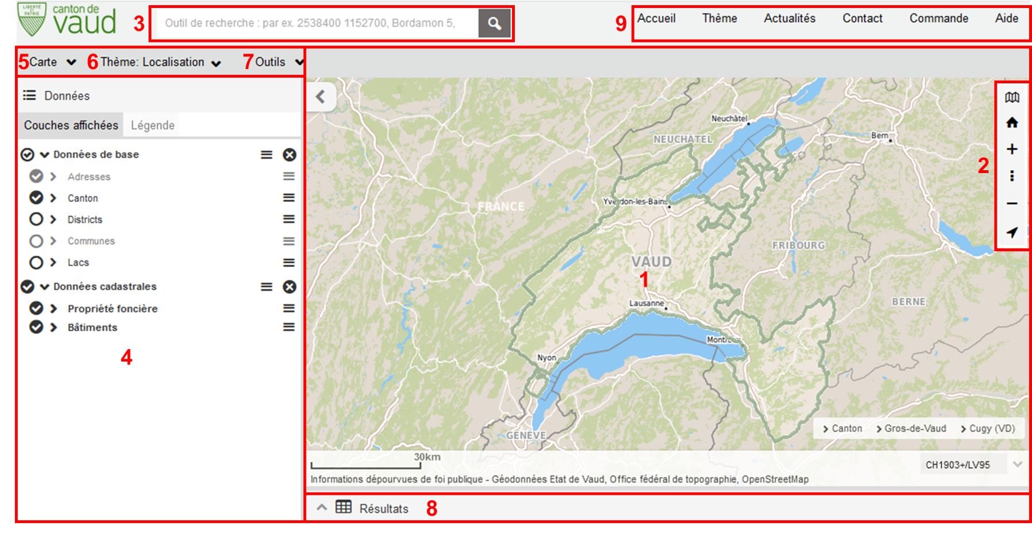Open menu icon for Districts layer
The image size is (1032, 534).
click(289, 219)
